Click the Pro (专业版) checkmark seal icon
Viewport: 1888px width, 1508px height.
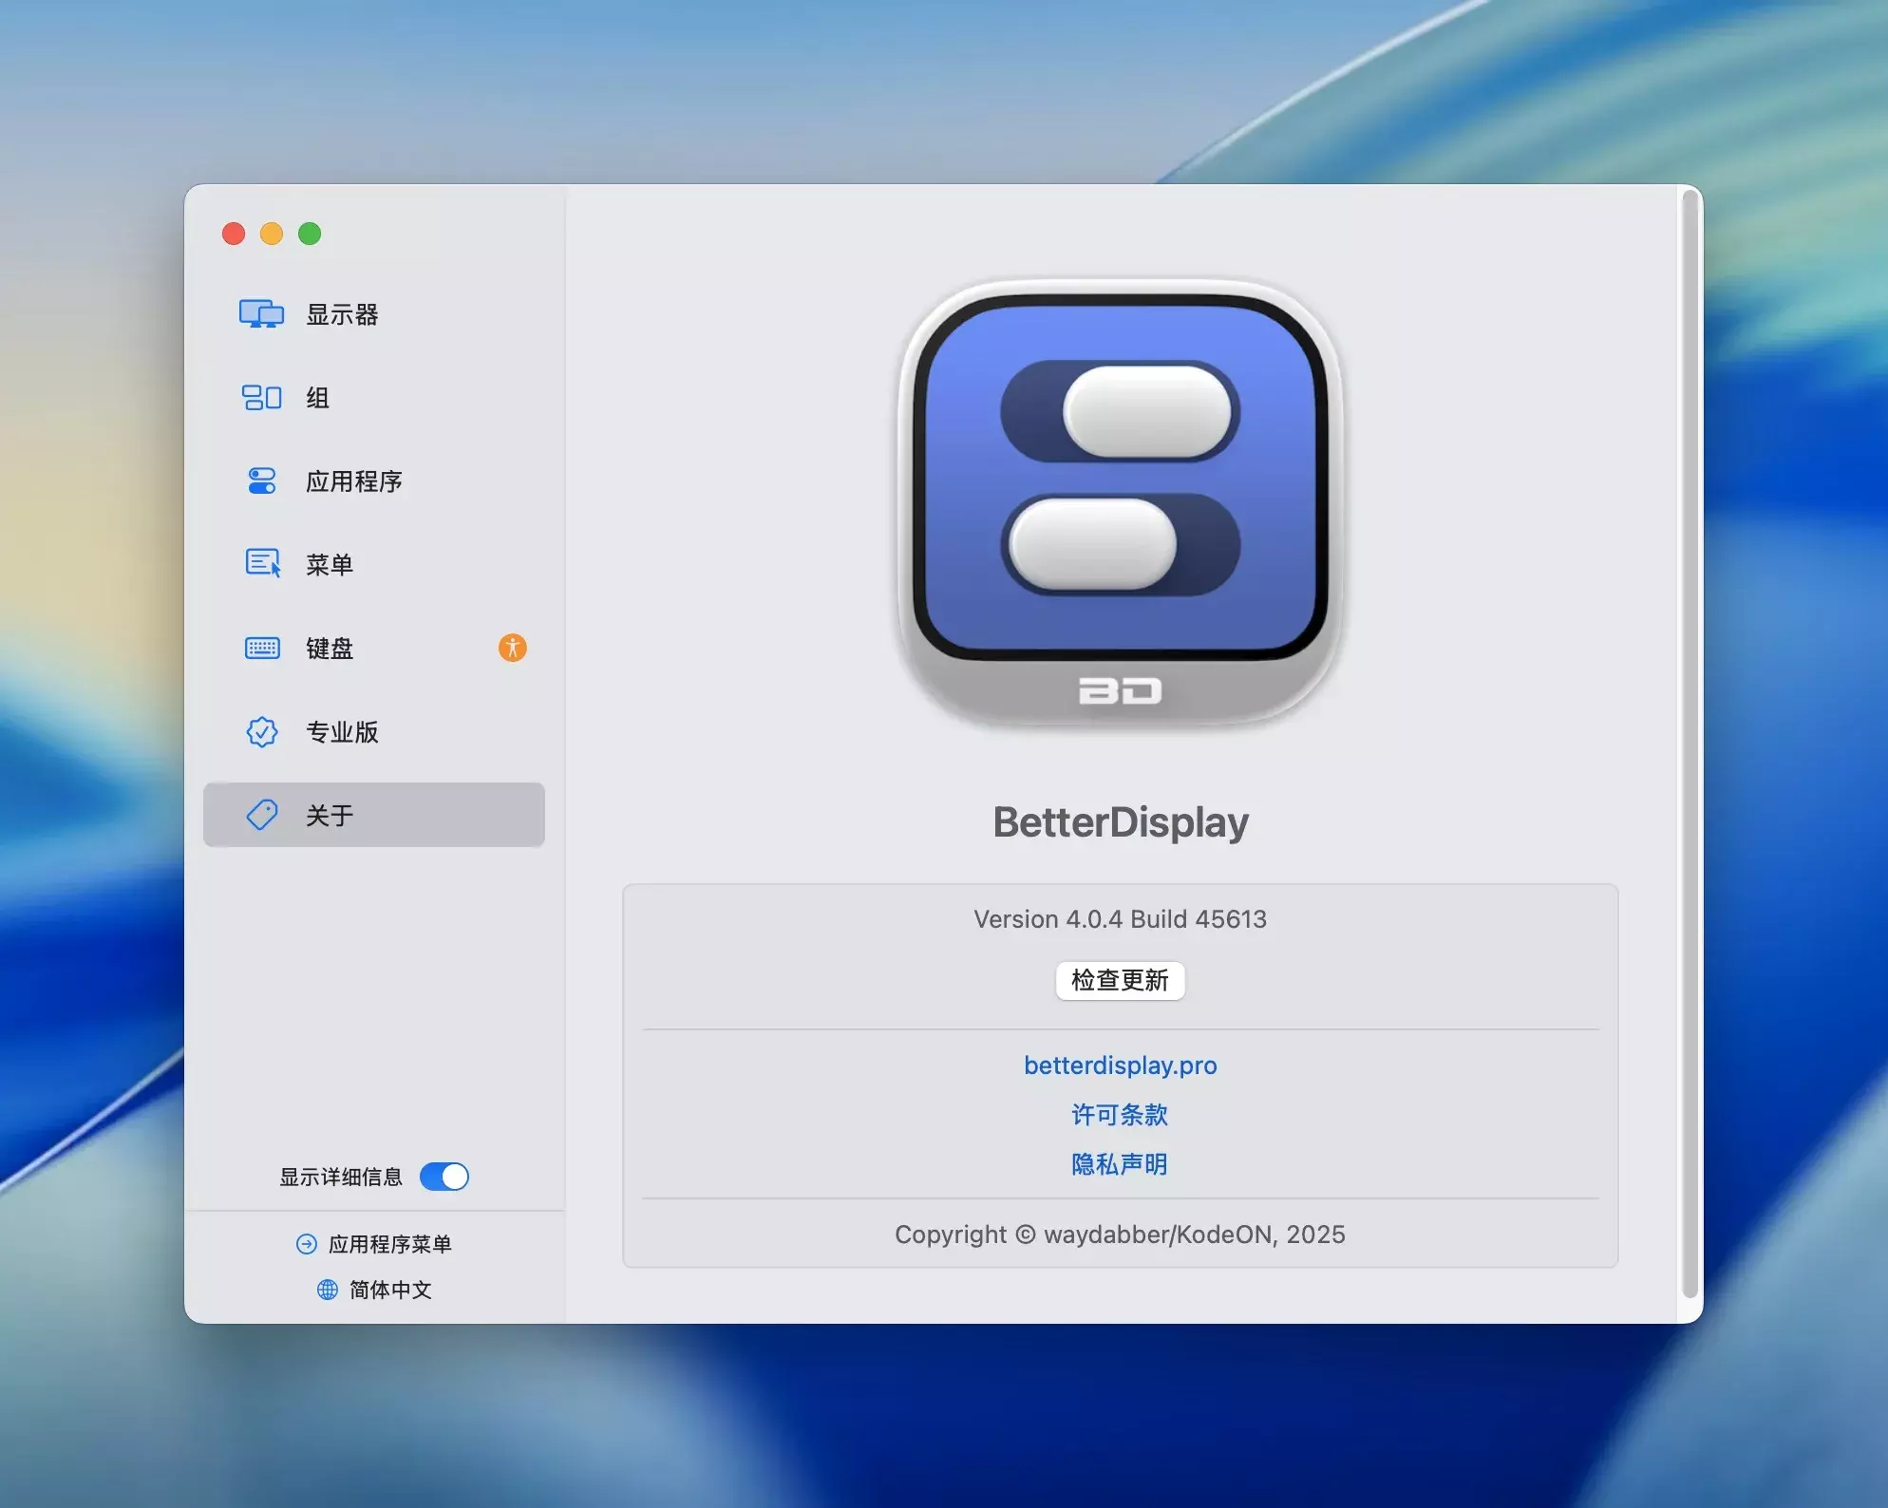(261, 731)
